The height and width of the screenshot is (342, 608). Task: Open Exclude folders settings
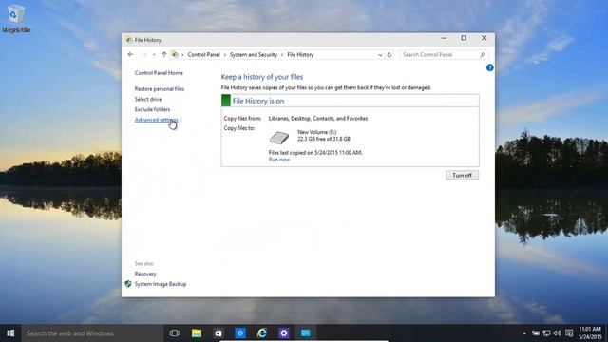(152, 109)
